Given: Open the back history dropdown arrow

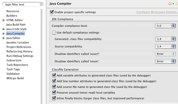Looking at the screenshot, I should click(173, 4).
